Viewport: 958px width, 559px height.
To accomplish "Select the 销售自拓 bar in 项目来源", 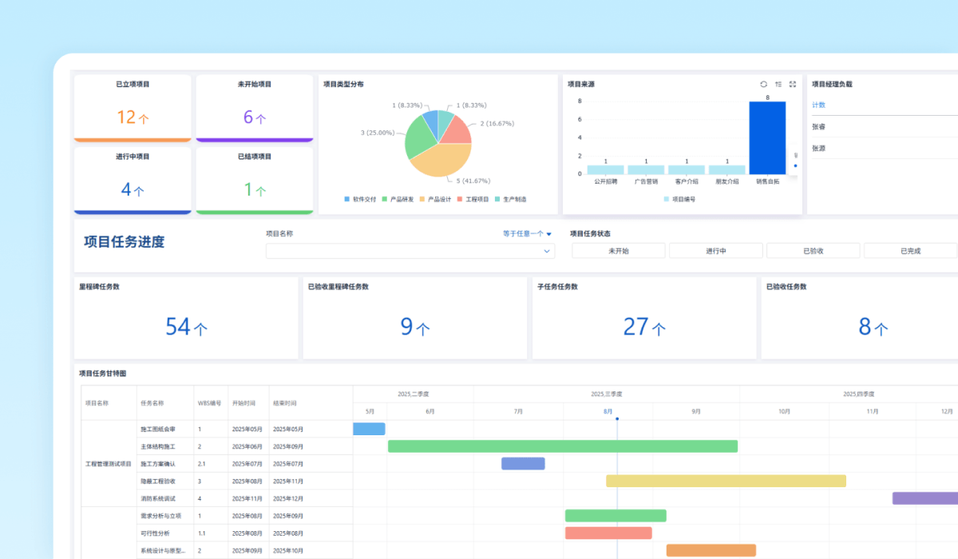I will pos(767,138).
